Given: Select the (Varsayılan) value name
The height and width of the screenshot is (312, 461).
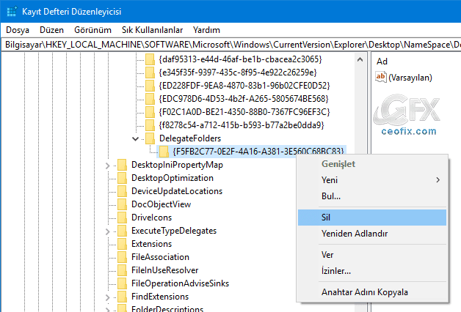Looking at the screenshot, I should coord(410,78).
